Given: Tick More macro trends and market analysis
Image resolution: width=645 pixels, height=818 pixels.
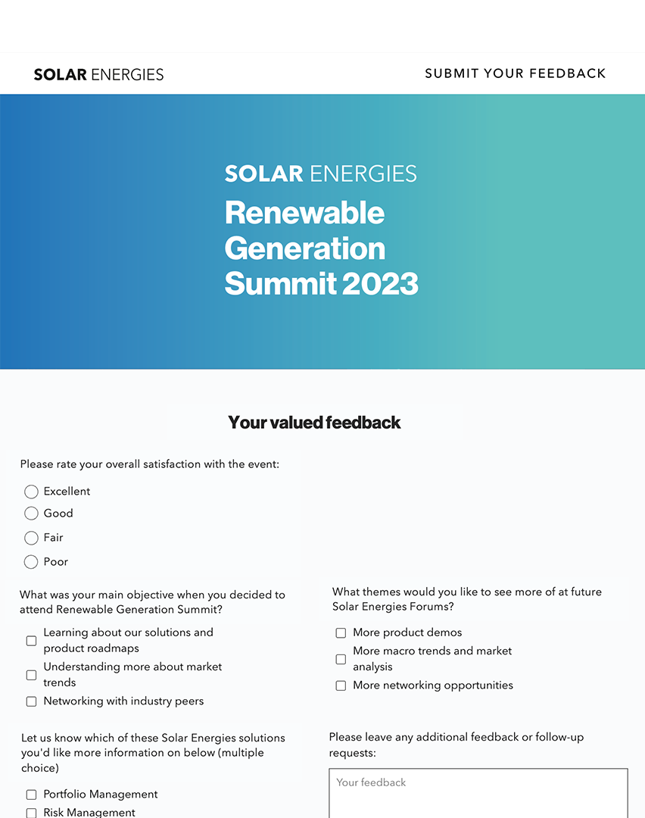Looking at the screenshot, I should (x=341, y=659).
